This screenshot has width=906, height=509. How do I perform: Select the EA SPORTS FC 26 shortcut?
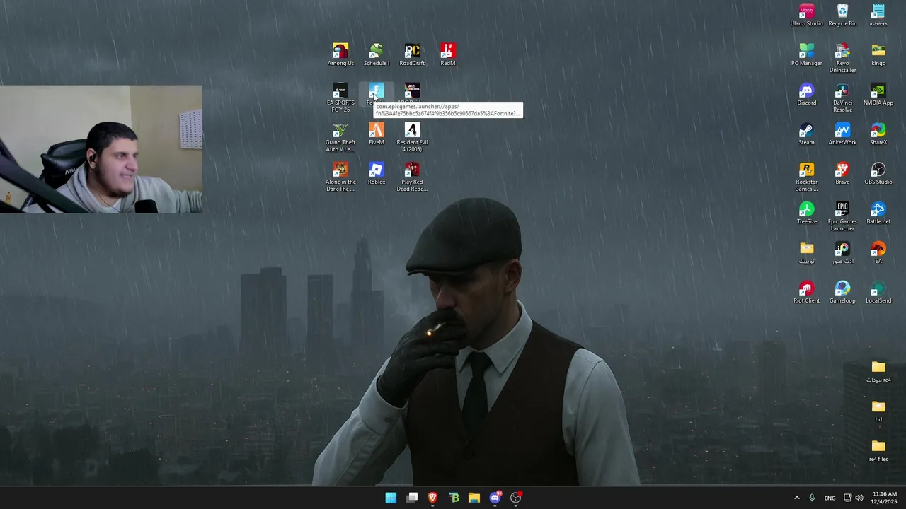coord(340,98)
